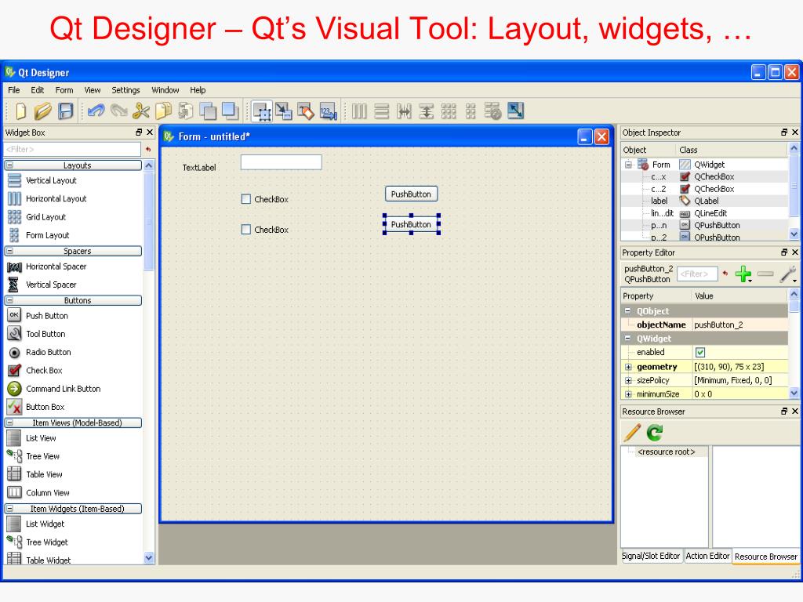Switch to Edit Signals/Slots mode icon
This screenshot has height=602, width=803.
283,111
